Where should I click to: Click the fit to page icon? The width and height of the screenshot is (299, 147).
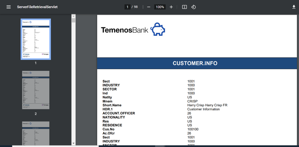point(184,7)
